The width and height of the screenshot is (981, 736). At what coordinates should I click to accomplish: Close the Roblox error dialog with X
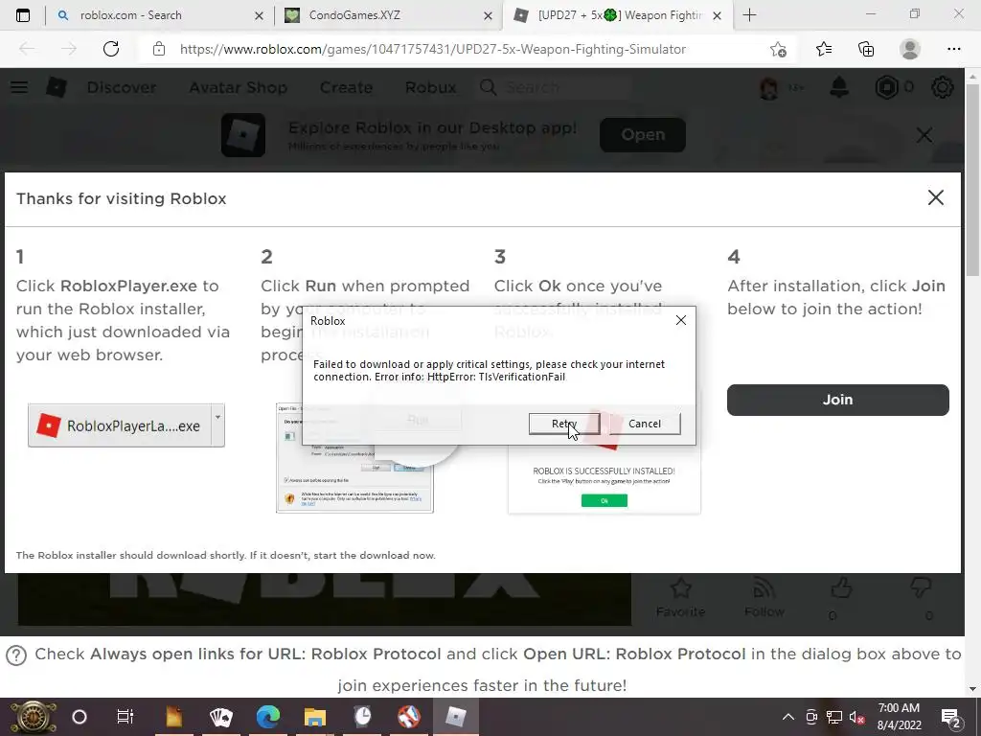pyautogui.click(x=681, y=320)
